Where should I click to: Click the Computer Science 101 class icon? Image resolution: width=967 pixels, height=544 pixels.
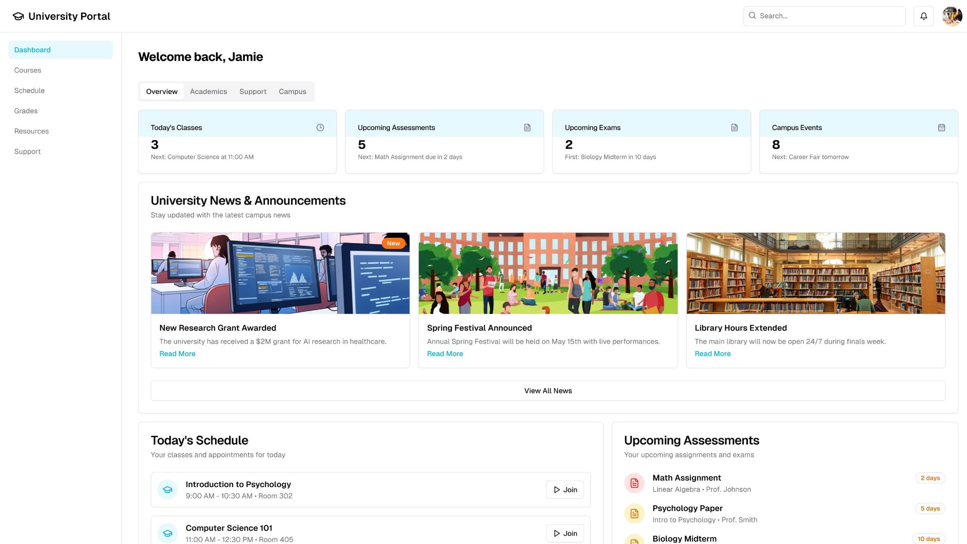pyautogui.click(x=168, y=533)
